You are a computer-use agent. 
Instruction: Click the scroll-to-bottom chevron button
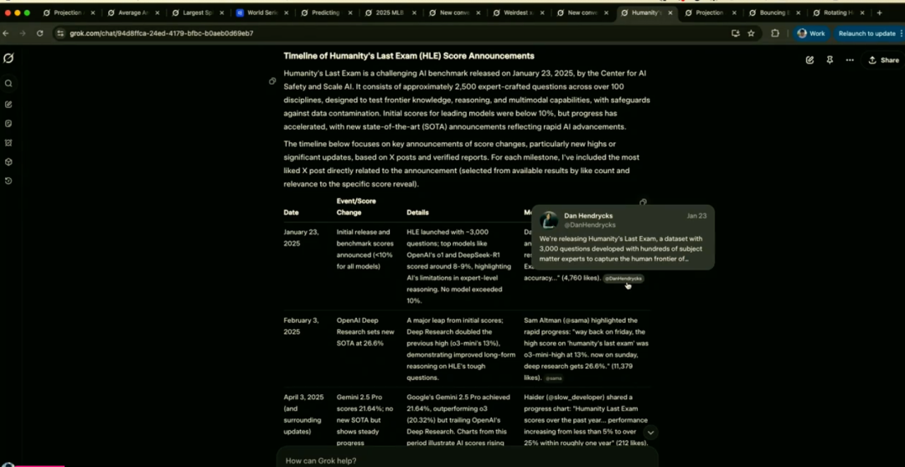[x=650, y=433]
